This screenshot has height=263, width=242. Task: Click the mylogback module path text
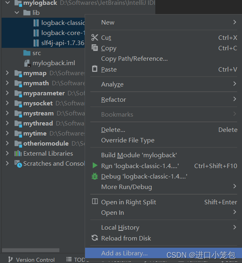coord(108,3)
